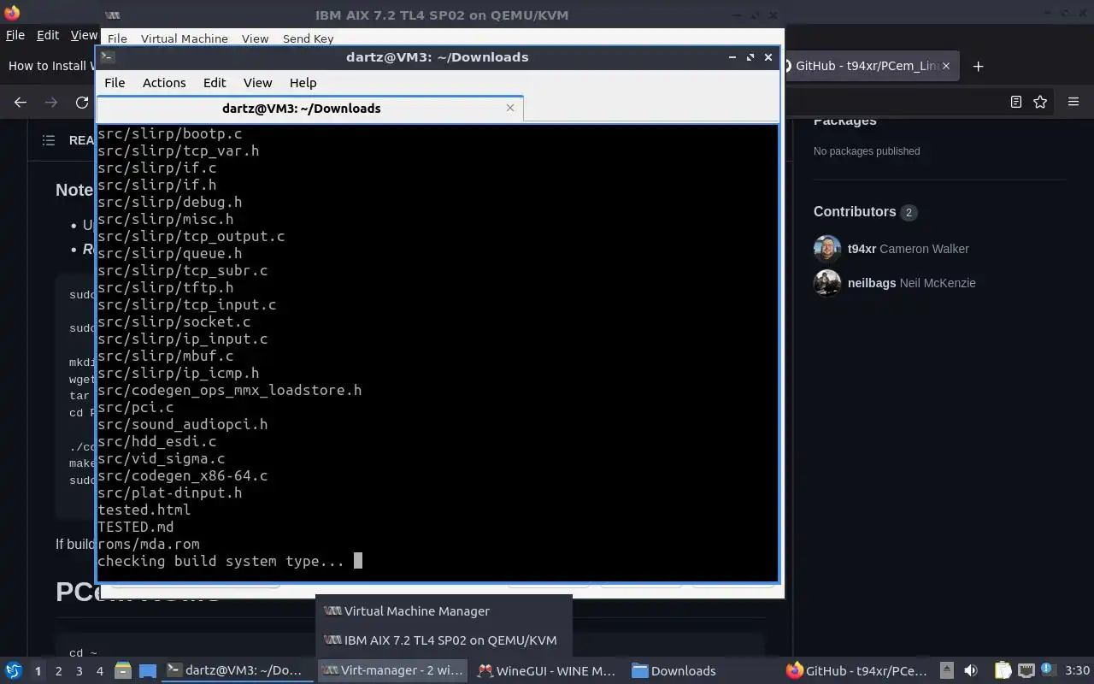Open the Firefox hamburger menu
Viewport: 1094px width, 684px height.
(1073, 102)
